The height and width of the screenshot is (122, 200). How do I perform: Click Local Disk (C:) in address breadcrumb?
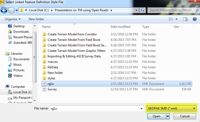coord(39,10)
